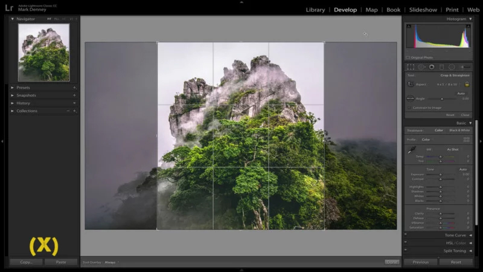Click the Crop Frame tool icon
The width and height of the screenshot is (483, 272).
pyautogui.click(x=411, y=84)
